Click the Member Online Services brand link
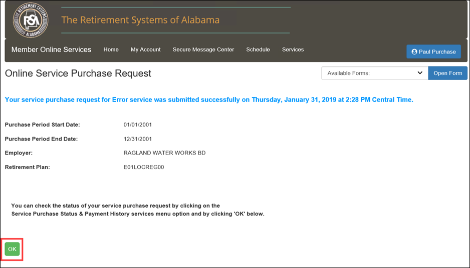This screenshot has width=470, height=268. pos(51,49)
